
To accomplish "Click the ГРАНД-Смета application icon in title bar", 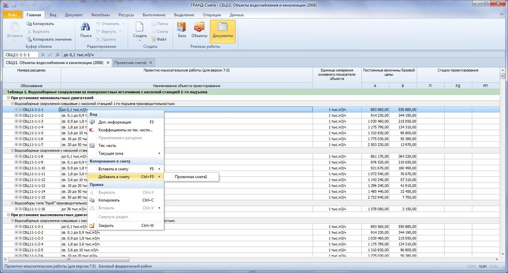I will click(6, 5).
